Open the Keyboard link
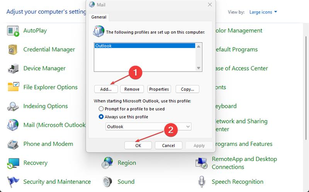 point(226,106)
